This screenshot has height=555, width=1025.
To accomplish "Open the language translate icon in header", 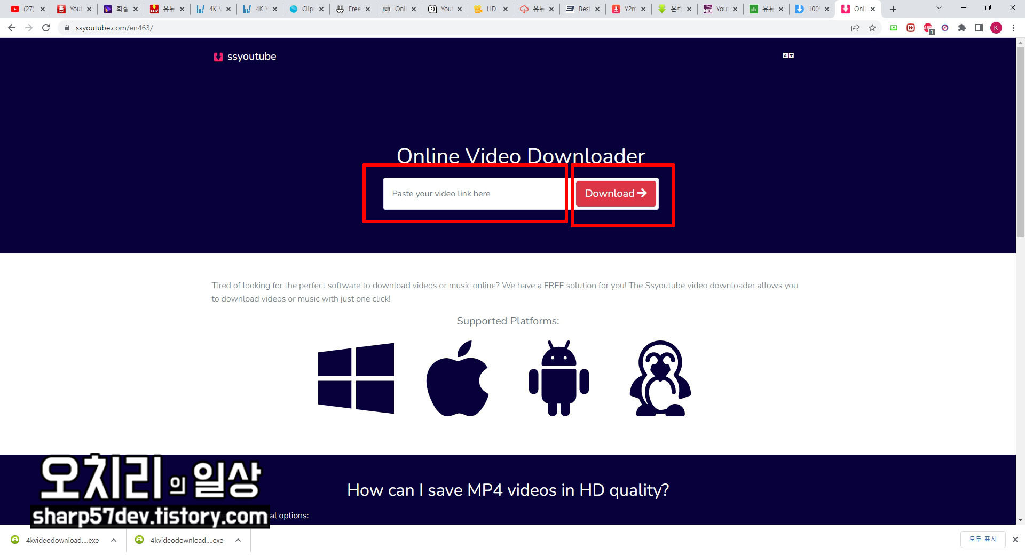I will click(x=788, y=55).
